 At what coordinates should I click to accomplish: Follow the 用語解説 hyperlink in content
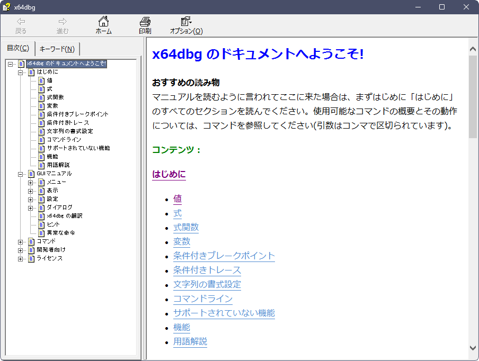tap(190, 341)
